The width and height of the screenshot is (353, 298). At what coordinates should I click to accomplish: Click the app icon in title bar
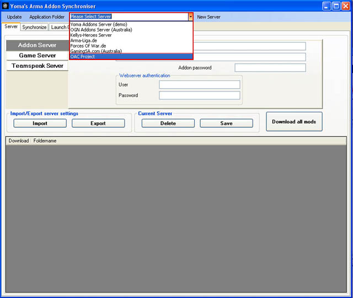point(5,6)
